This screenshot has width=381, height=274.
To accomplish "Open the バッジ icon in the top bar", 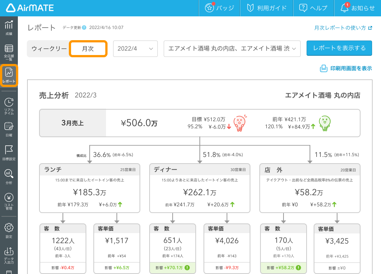I will click(219, 8).
